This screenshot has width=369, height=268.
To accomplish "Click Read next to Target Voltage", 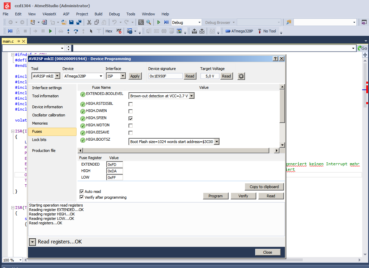I will coord(227,76).
